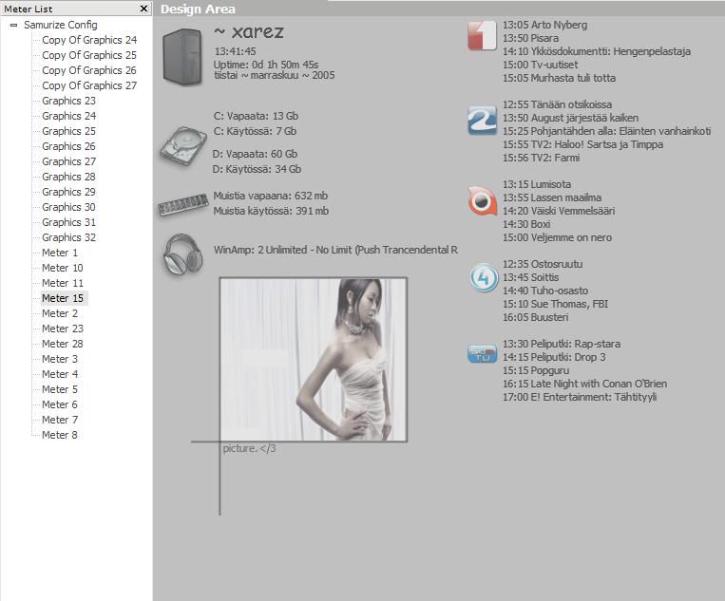Click the MTV3 channel icon

tap(483, 202)
